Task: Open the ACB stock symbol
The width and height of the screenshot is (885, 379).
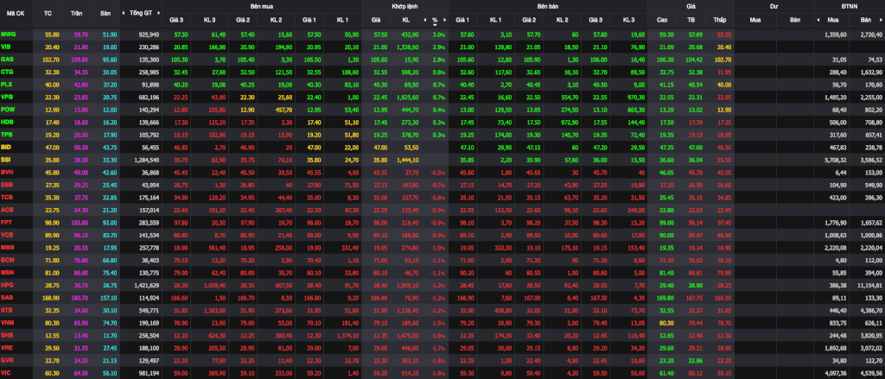Action: tap(7, 209)
